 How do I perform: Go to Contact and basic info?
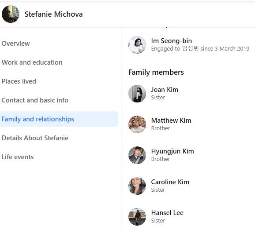click(35, 100)
